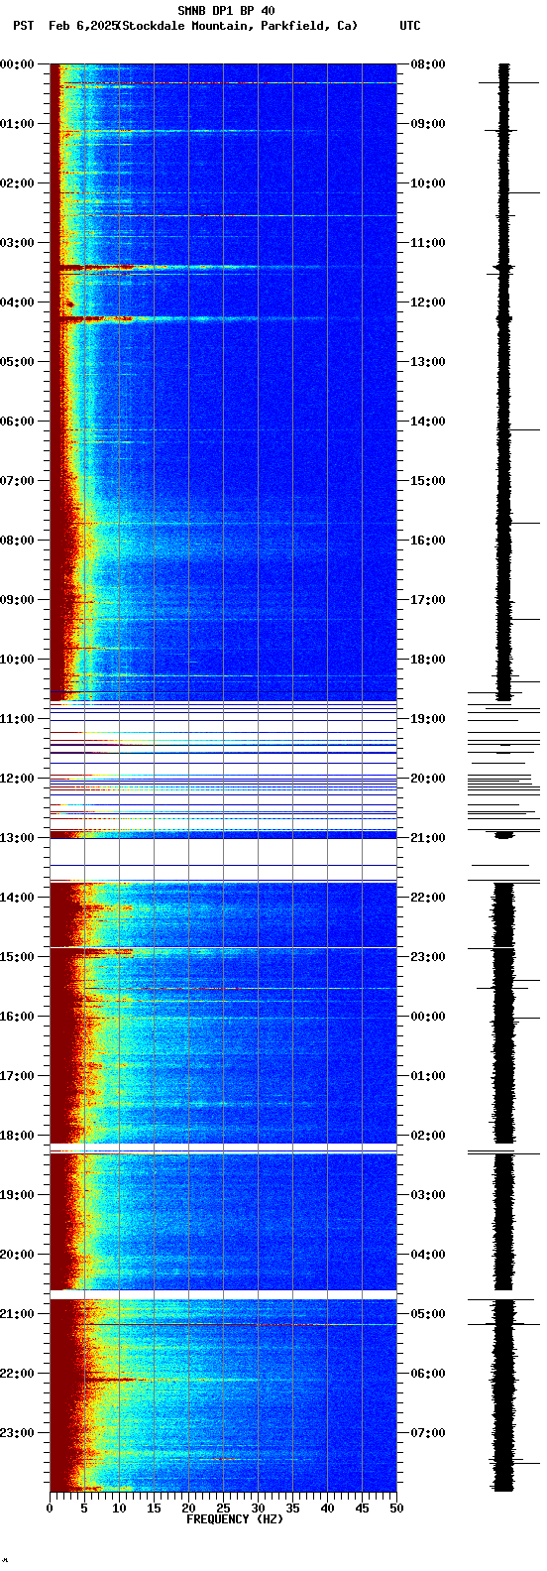
Task: Select frequency axis tick label 40
Action: tap(327, 1509)
